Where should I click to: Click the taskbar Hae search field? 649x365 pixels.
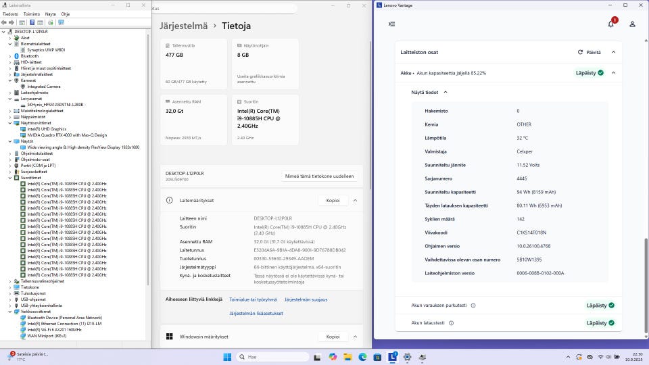click(x=272, y=357)
